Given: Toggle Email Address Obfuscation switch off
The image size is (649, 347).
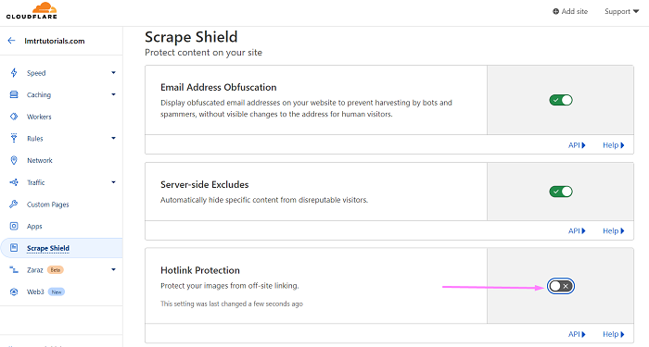Looking at the screenshot, I should tap(561, 100).
